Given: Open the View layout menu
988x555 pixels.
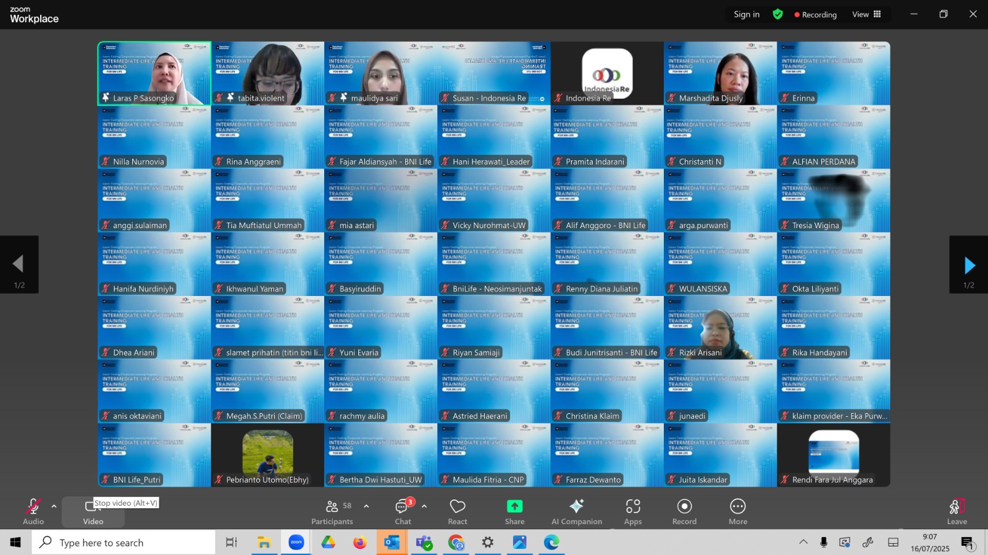Looking at the screenshot, I should tap(866, 14).
